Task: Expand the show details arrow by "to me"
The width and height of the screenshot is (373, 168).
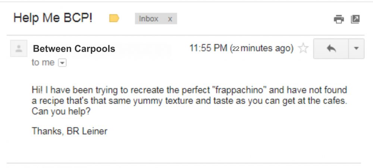Action: [62, 63]
